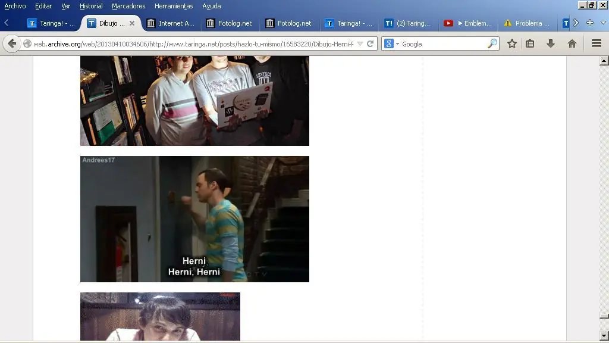Switch to the Problema tab

527,23
